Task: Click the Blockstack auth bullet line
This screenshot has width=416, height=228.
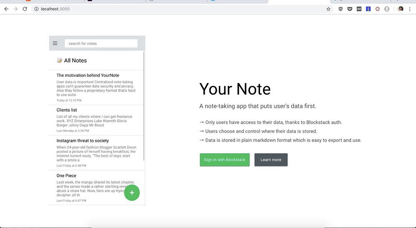Action: coord(271,123)
